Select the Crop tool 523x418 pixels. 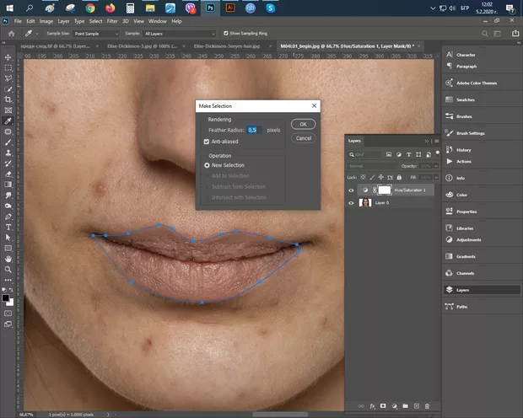(x=8, y=99)
